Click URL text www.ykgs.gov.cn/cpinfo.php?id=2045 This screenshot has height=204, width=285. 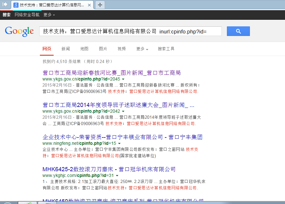pyautogui.click(x=81, y=79)
